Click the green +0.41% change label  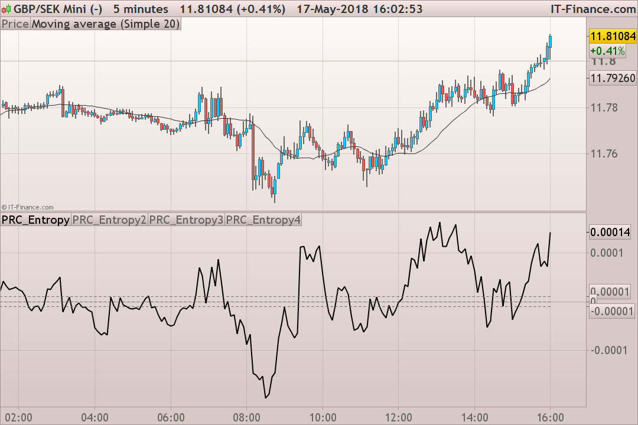coord(607,51)
